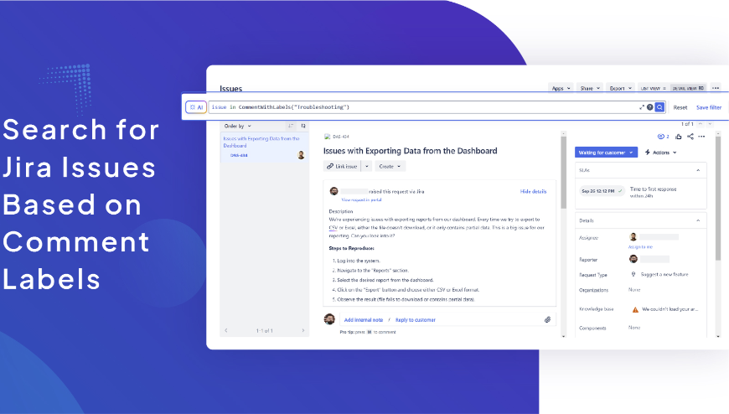
Task: Open the View request in portal link
Action: 361,200
